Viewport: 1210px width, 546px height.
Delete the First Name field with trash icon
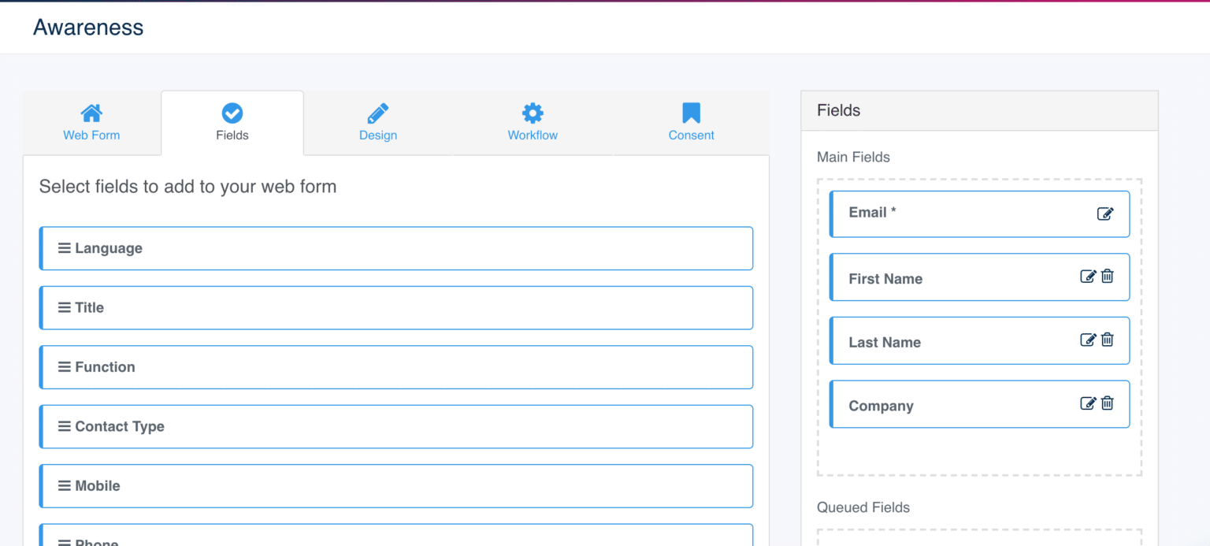click(x=1107, y=277)
